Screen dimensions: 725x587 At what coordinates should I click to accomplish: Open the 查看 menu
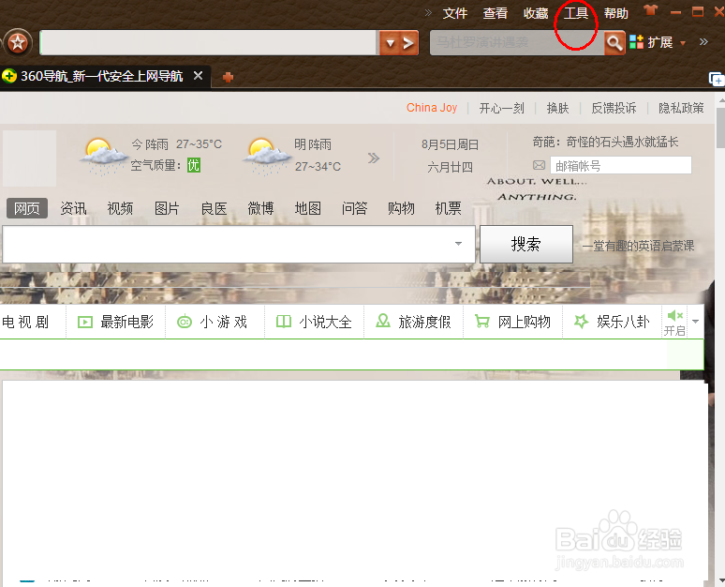(496, 13)
